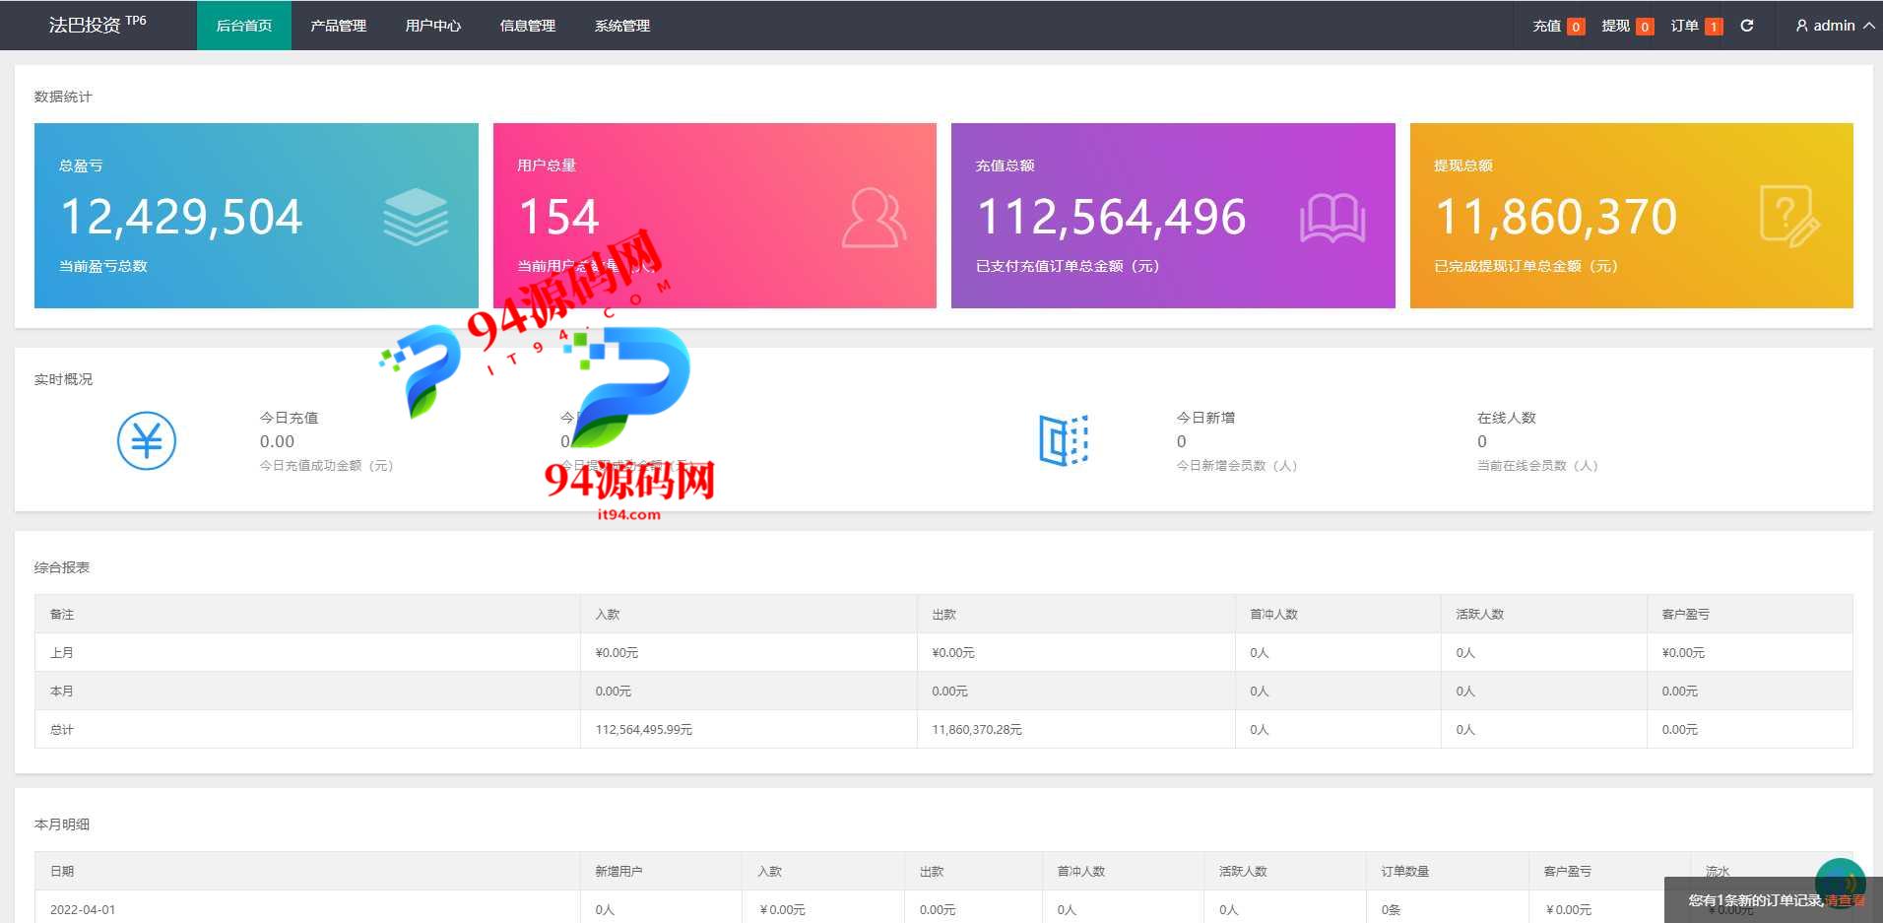This screenshot has height=923, width=1883.
Task: Click the 在线人数 label
Action: click(x=1507, y=418)
